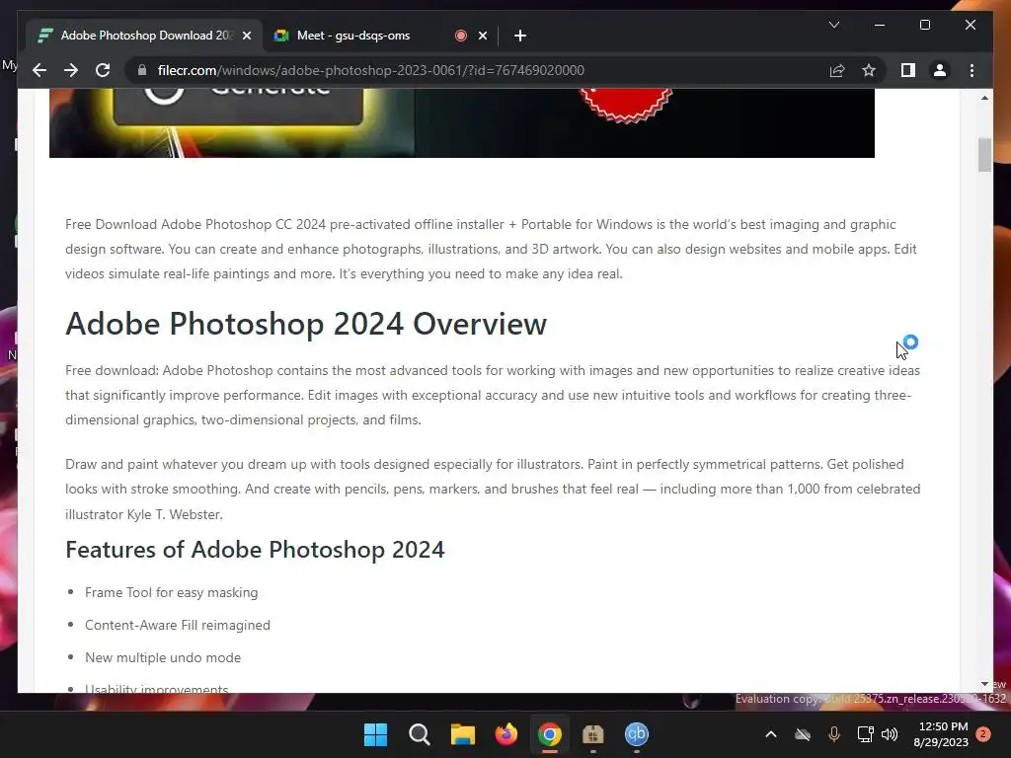
Task: Close the Meet - gsu-dsqs-oms tab
Action: pyautogui.click(x=482, y=36)
